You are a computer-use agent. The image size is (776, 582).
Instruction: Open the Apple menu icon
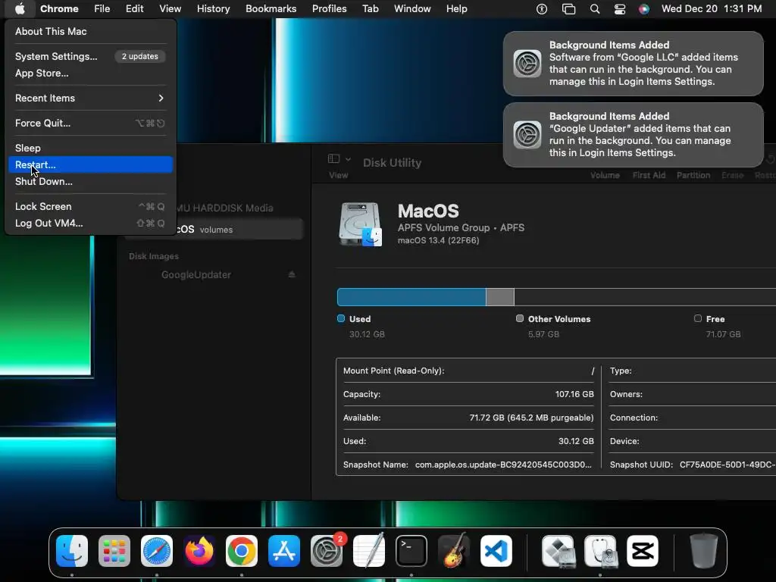click(20, 8)
